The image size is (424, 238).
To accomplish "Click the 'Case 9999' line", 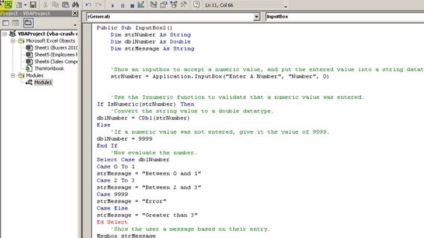I will [x=112, y=194].
